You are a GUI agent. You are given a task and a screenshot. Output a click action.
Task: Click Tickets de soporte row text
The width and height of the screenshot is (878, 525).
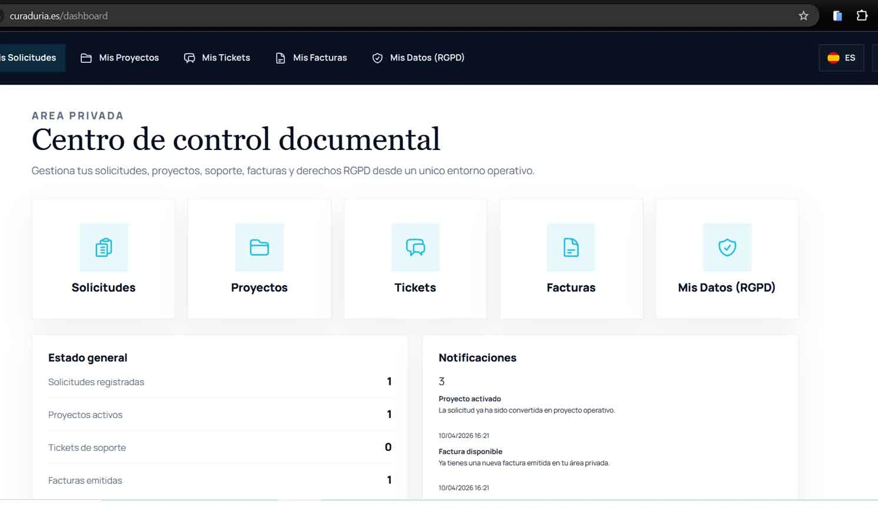coord(87,448)
